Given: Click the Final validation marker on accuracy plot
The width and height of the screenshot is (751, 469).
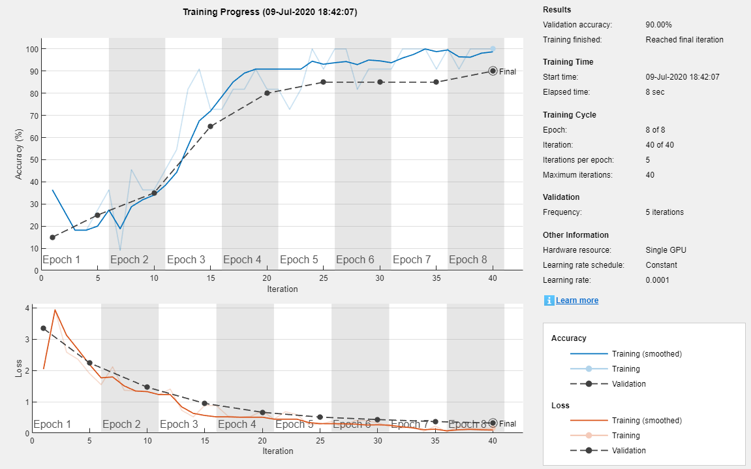Looking at the screenshot, I should (493, 71).
